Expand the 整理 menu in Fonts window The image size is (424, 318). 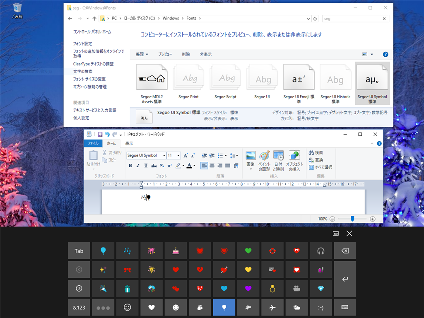tap(142, 54)
